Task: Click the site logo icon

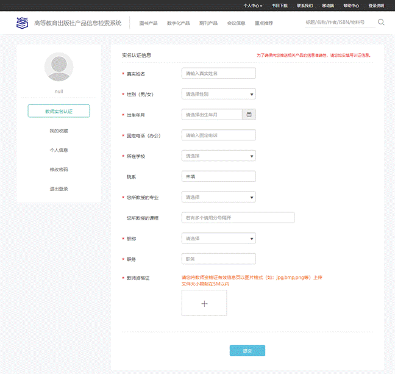Action: tap(22, 23)
